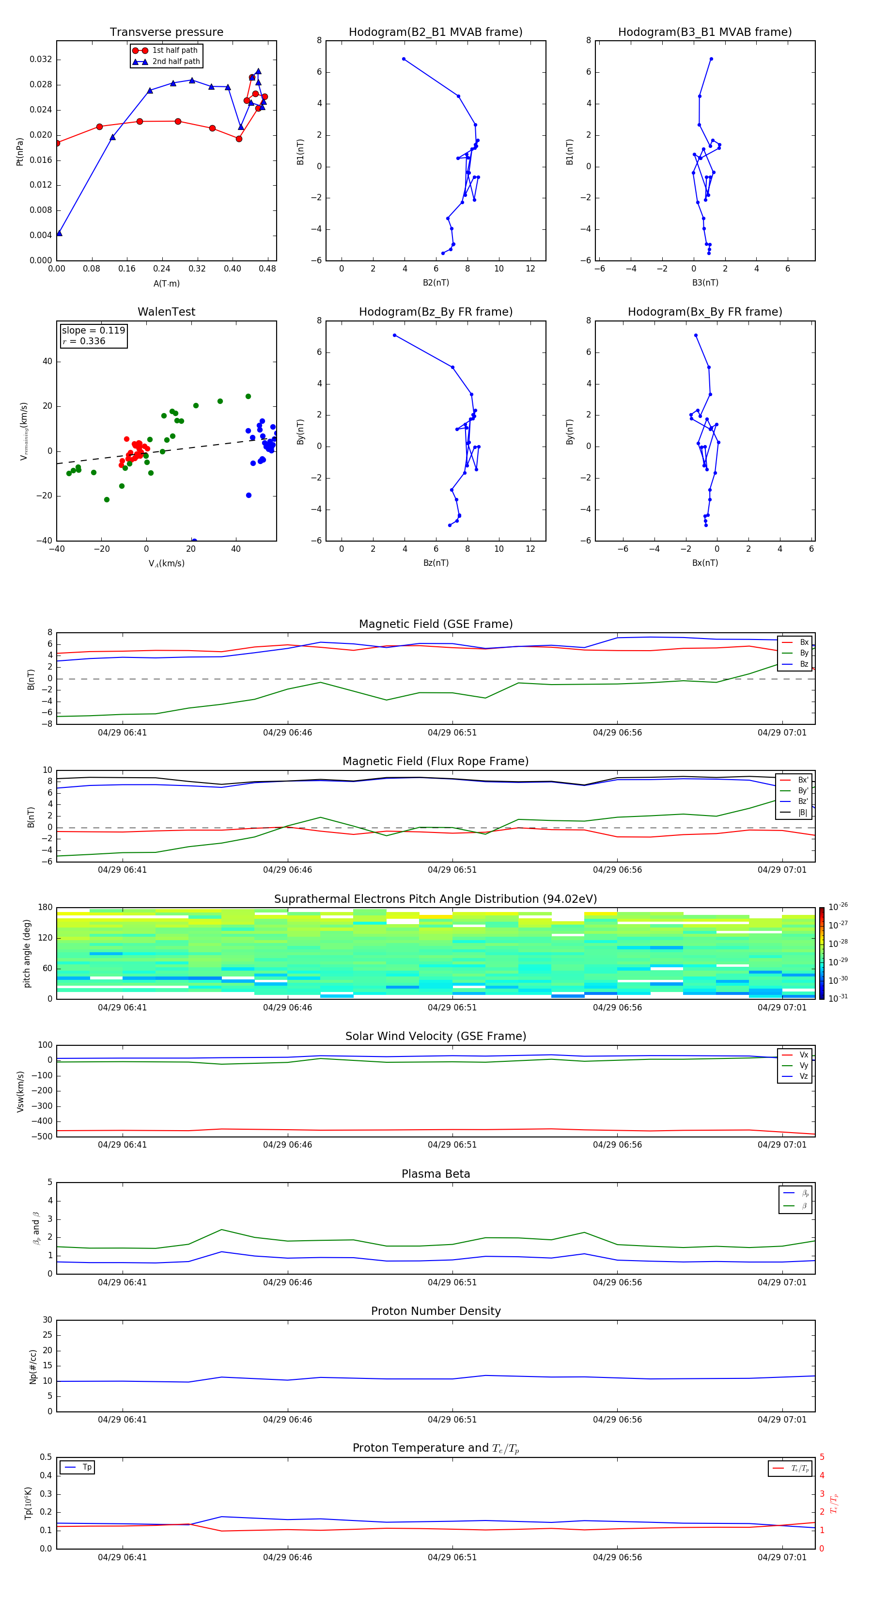
Task: Click the '10^-26' color bar label
Action: [838, 907]
